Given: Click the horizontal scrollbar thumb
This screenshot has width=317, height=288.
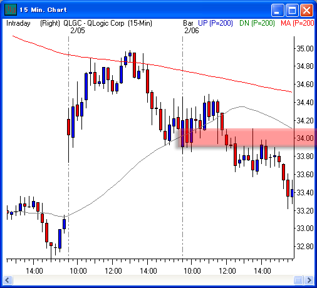Looking at the screenshot, I should [298, 280].
